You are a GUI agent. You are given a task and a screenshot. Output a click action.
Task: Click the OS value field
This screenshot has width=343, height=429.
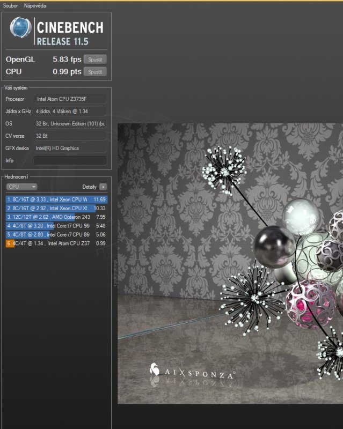70,124
